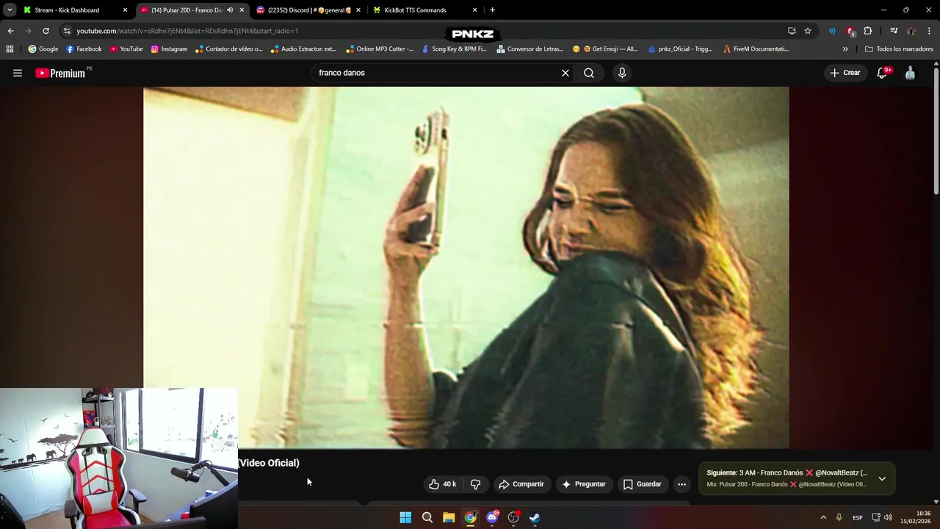Show hidden system tray icons
The width and height of the screenshot is (940, 529).
[x=823, y=517]
